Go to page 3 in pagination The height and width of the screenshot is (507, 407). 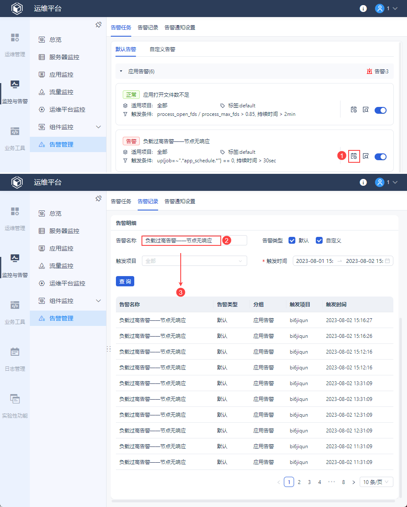pyautogui.click(x=309, y=482)
